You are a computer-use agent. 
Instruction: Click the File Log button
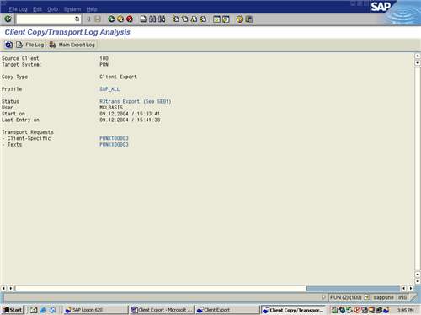coord(30,45)
